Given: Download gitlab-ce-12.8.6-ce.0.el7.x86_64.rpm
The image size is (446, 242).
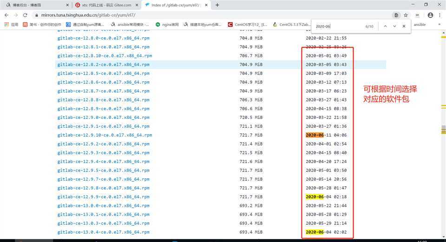Looking at the screenshot, I should (x=103, y=82).
